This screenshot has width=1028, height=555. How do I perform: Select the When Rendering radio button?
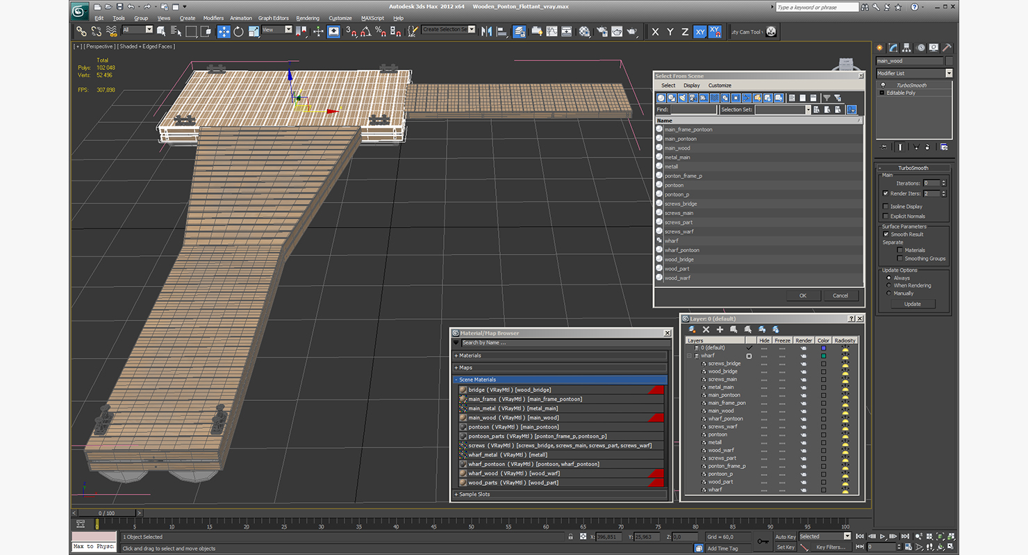[x=888, y=285]
